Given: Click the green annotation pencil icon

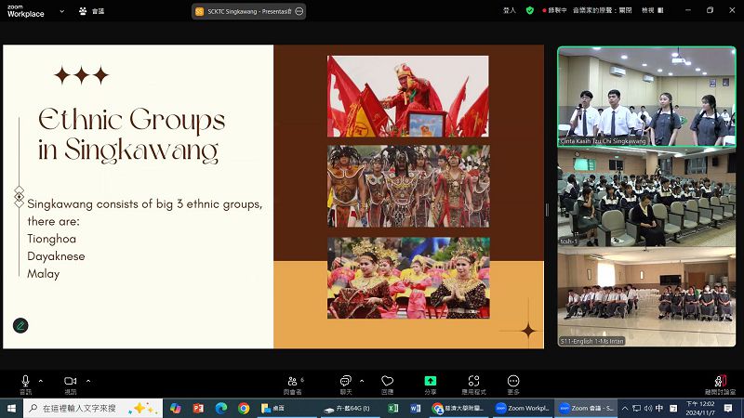Looking at the screenshot, I should [x=20, y=325].
